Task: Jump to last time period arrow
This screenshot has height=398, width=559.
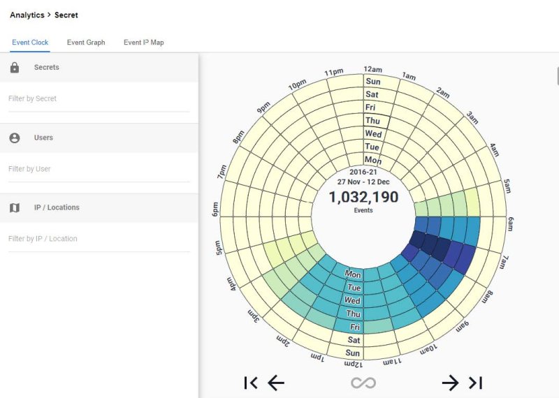Action: (x=476, y=383)
